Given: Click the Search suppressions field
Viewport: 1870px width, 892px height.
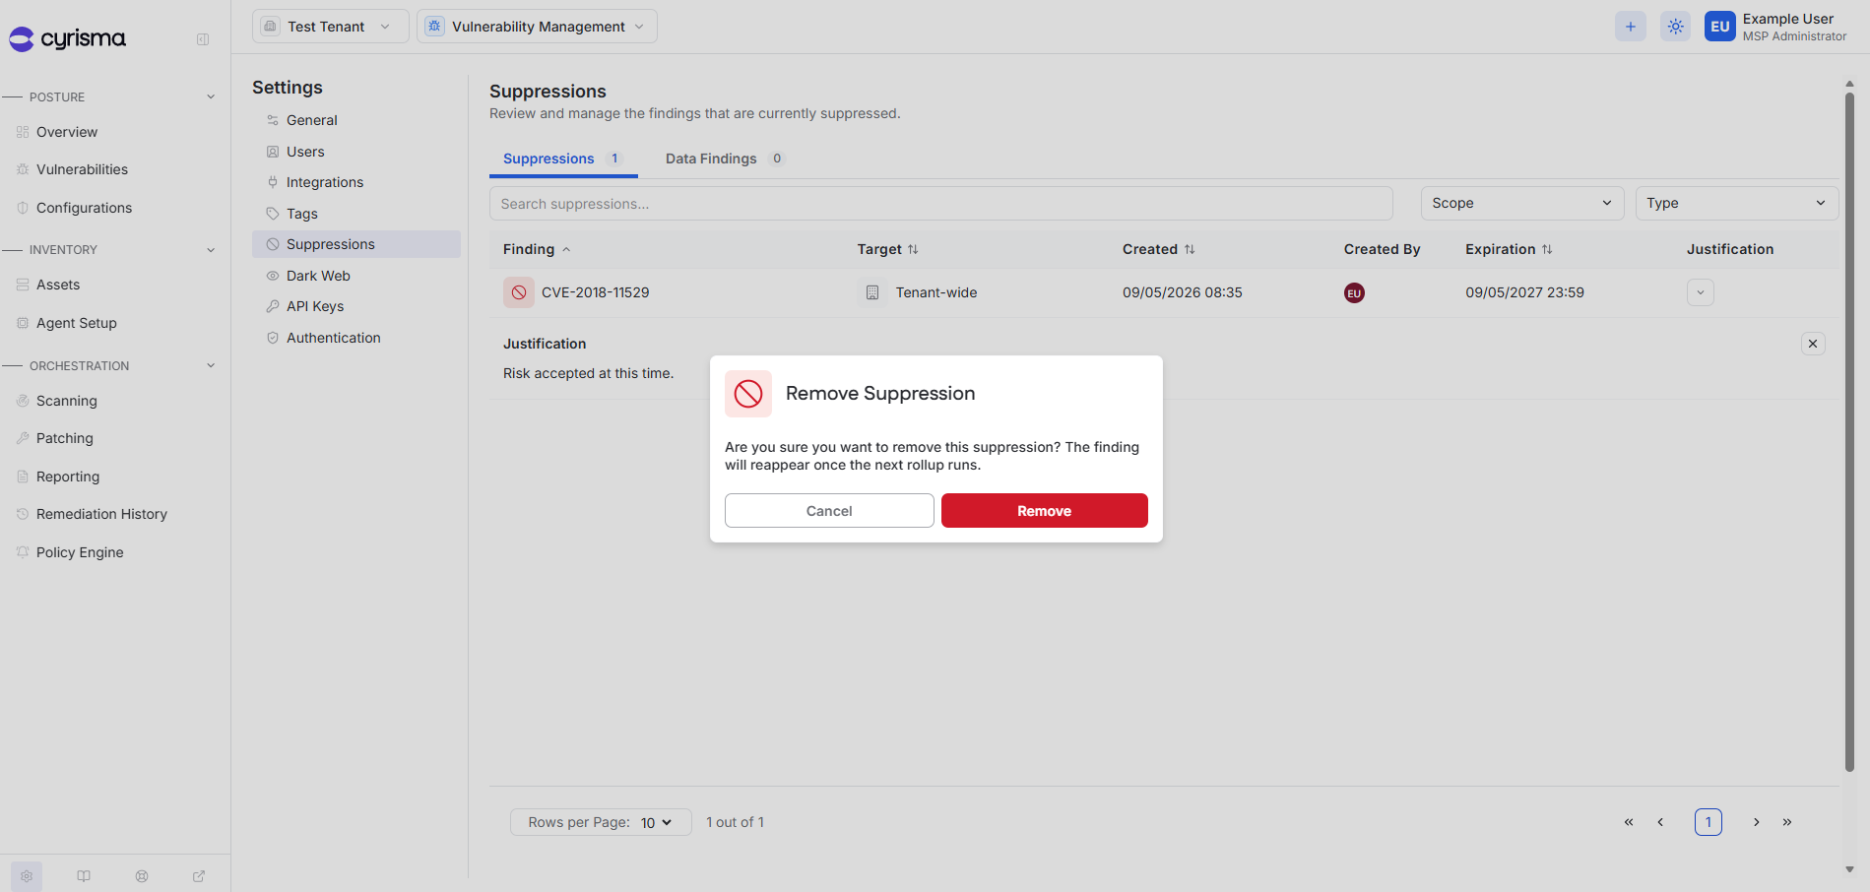Looking at the screenshot, I should pos(941,204).
